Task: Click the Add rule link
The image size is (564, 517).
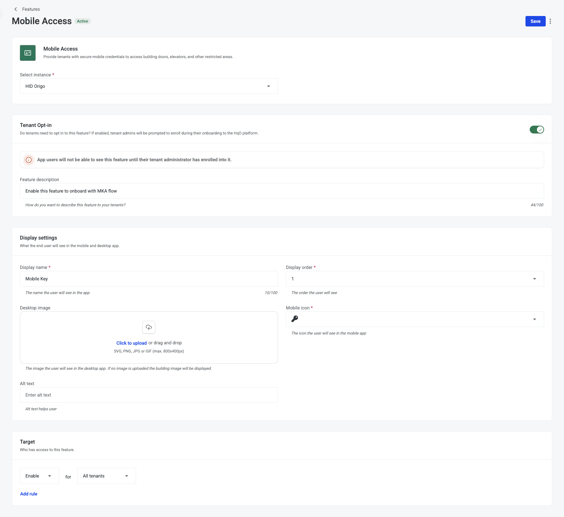Action: coord(29,494)
